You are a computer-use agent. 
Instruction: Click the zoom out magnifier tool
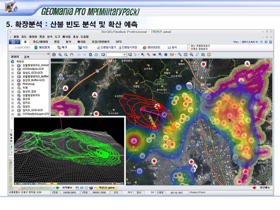point(66,55)
